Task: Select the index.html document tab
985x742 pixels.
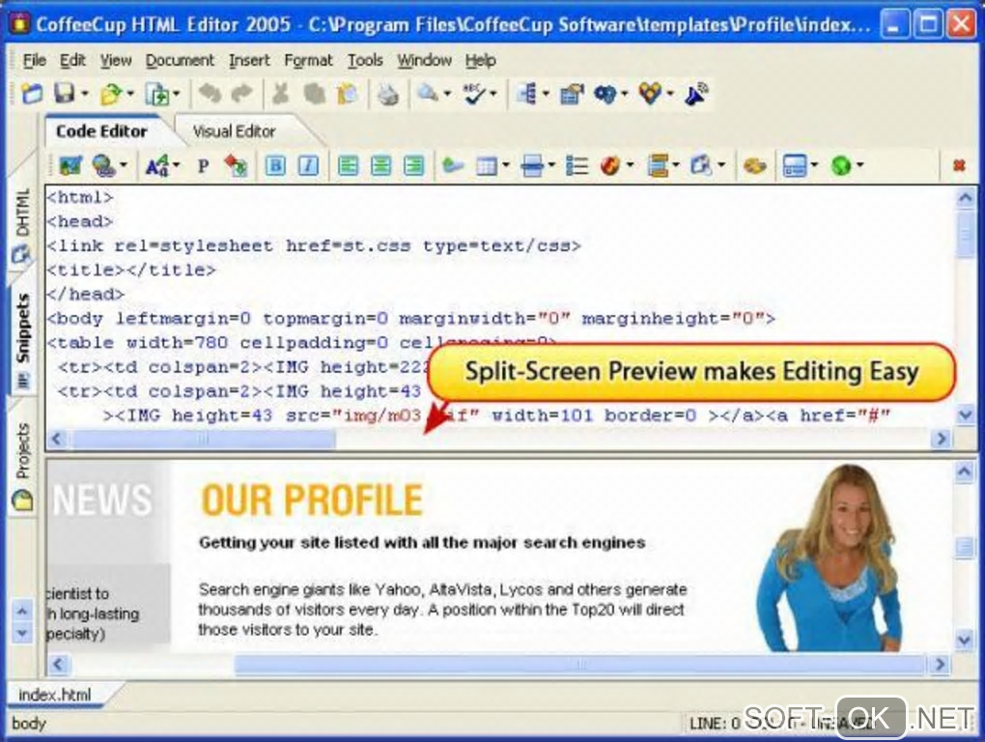Action: 55,695
